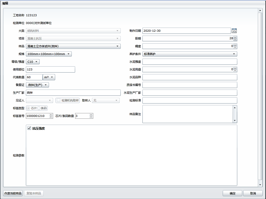The height and width of the screenshot is (199, 266).
Task: Open the 等级/强度 C10 dropdown
Action: coord(33,62)
